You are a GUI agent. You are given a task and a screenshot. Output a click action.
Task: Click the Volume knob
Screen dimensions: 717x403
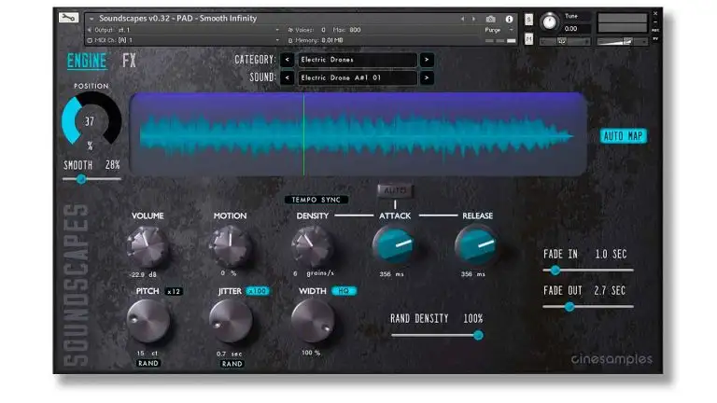tap(148, 246)
